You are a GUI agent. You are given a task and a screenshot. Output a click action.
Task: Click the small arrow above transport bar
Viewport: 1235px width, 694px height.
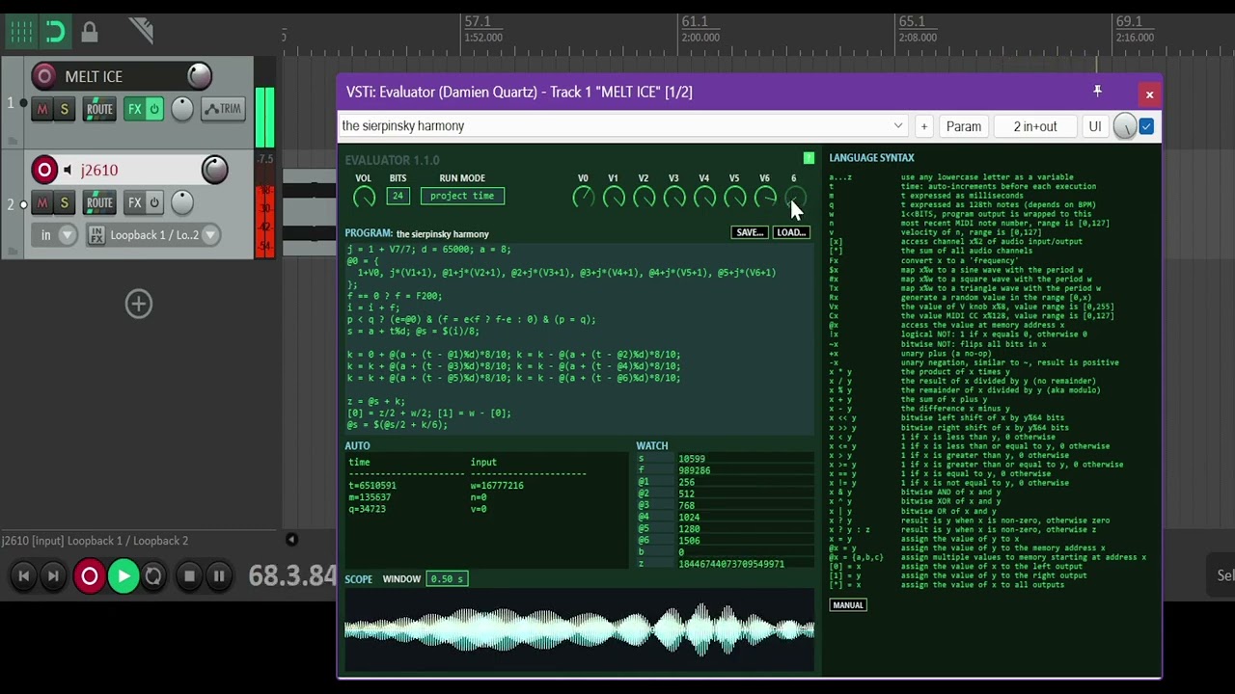pos(291,540)
